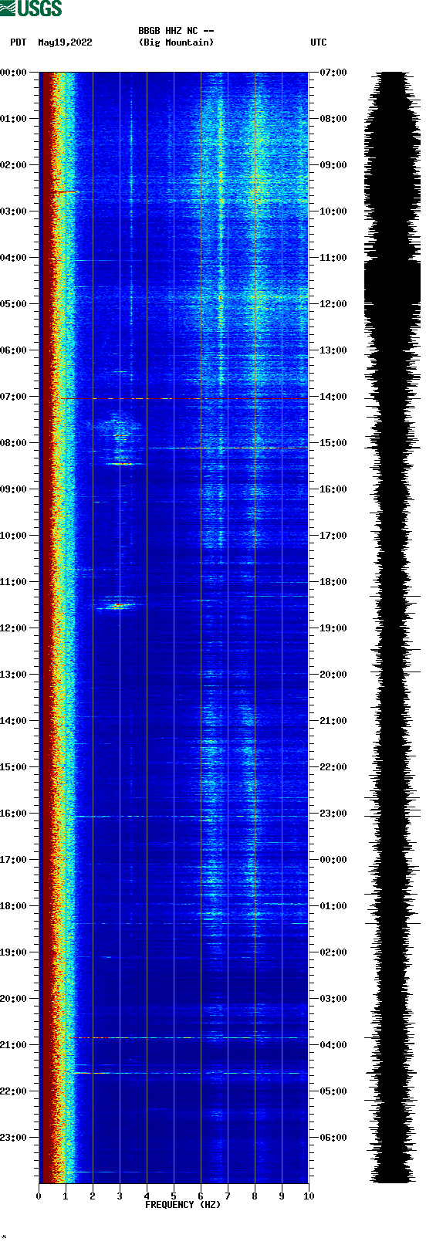Click the frequency axis '5' tick label

(x=174, y=1196)
